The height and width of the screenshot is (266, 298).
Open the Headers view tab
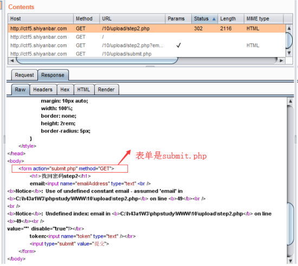point(43,90)
